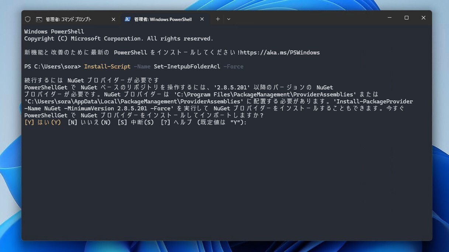
Task: Click the 続行するには NuGet プロバイダーが必要です line
Action: [92, 80]
